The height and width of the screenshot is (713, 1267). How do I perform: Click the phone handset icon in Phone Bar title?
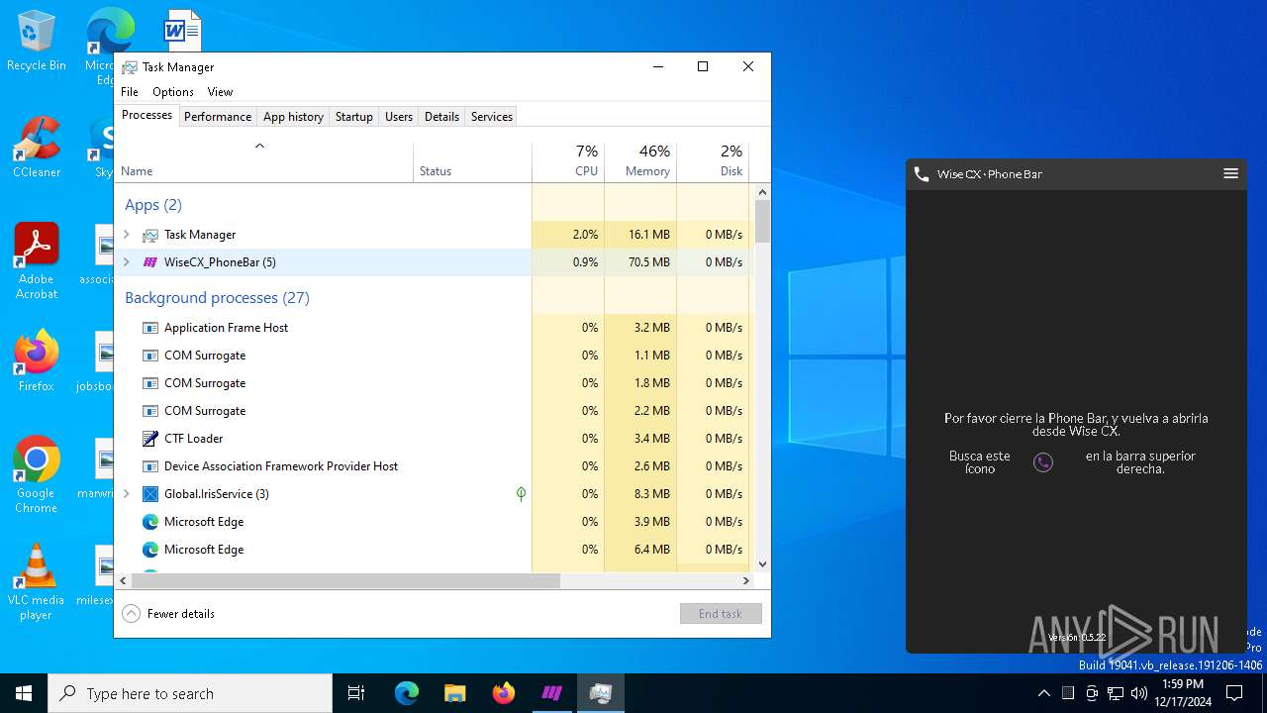point(922,174)
